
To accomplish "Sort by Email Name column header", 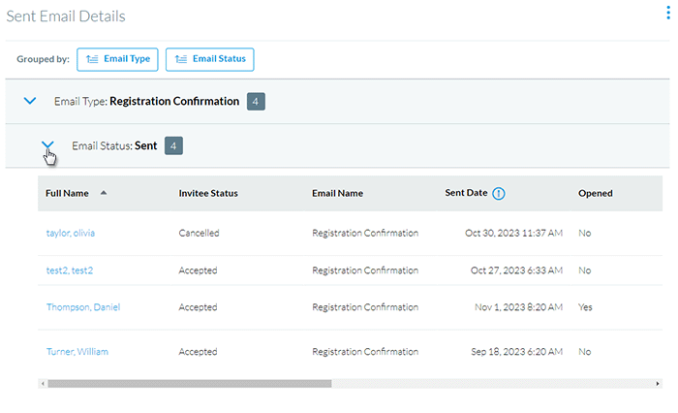I will (x=337, y=193).
